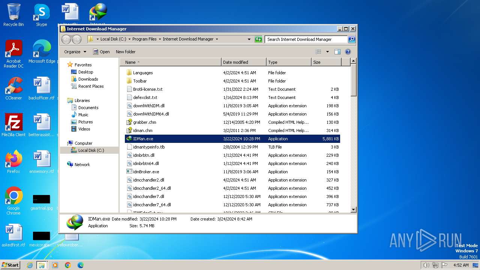The width and height of the screenshot is (480, 270).
Task: Select downlWithIDM64.dll file
Action: pyautogui.click(x=232, y=114)
